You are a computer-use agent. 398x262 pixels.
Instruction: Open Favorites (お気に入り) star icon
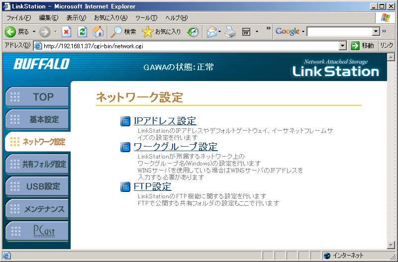pos(147,32)
